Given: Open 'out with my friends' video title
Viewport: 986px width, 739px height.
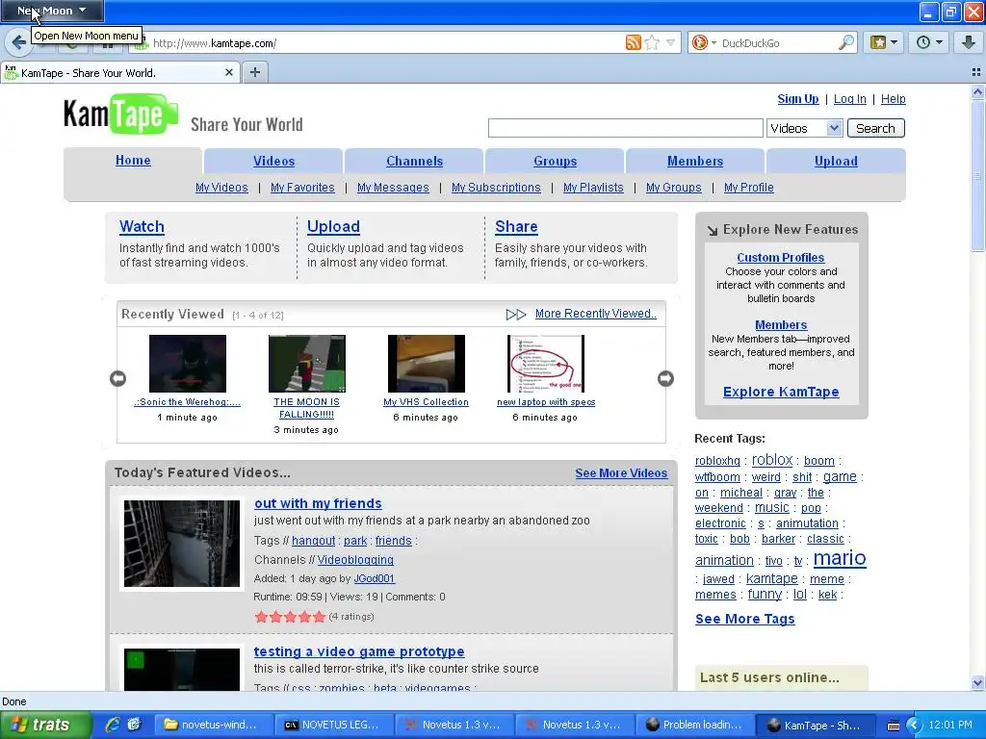Looking at the screenshot, I should (x=318, y=503).
